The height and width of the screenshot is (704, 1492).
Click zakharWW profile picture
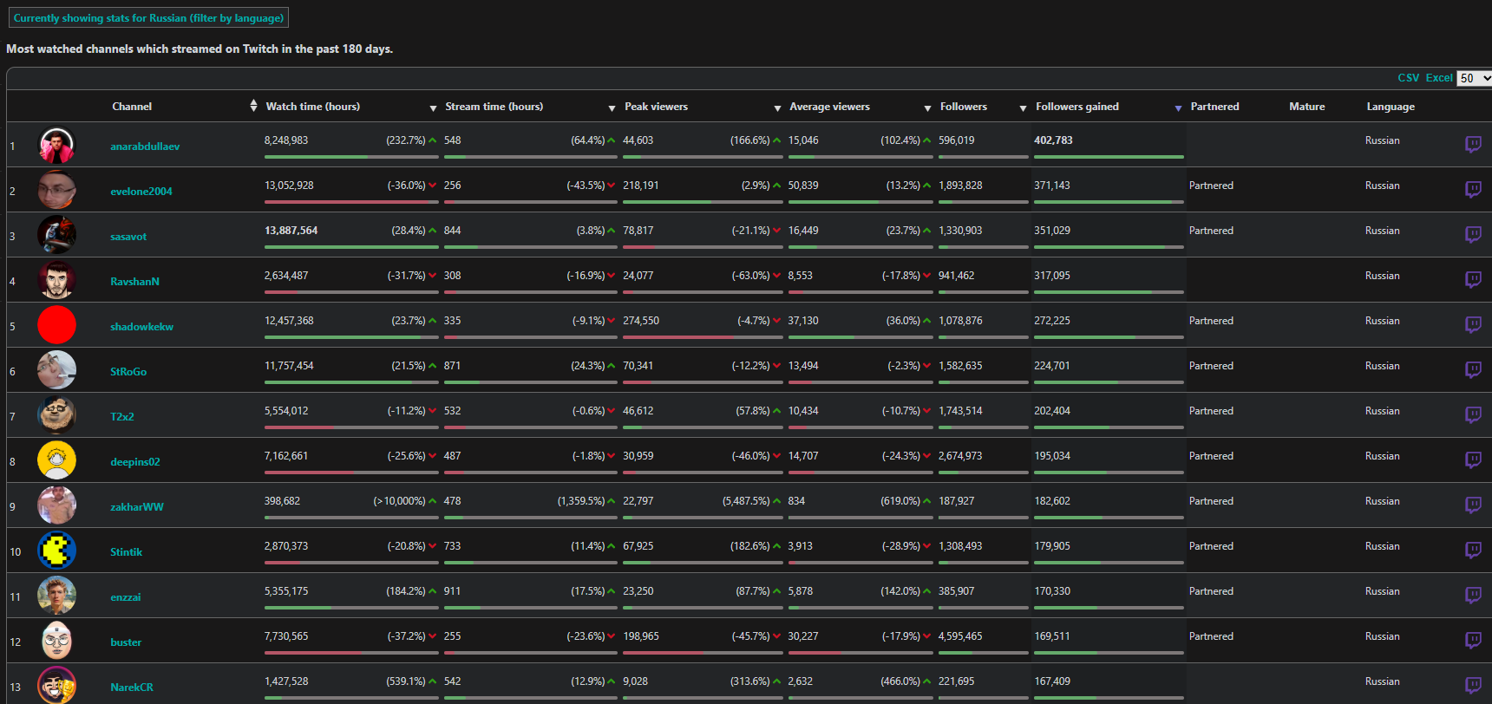pyautogui.click(x=56, y=505)
